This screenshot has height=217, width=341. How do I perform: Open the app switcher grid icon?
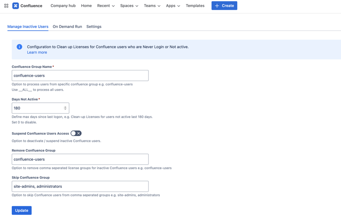(x=6, y=6)
